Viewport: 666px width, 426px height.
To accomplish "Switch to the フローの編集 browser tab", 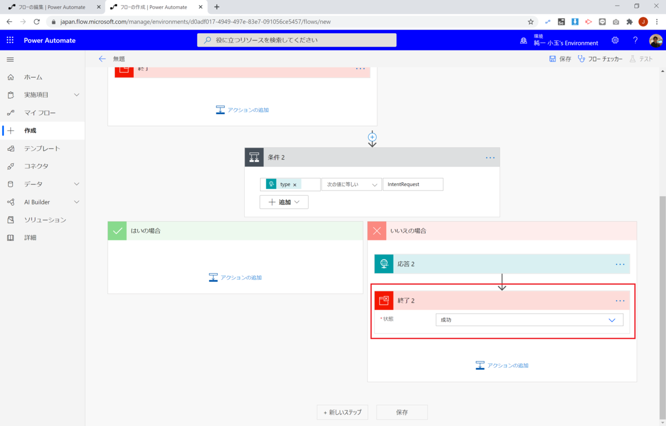I will pos(52,7).
